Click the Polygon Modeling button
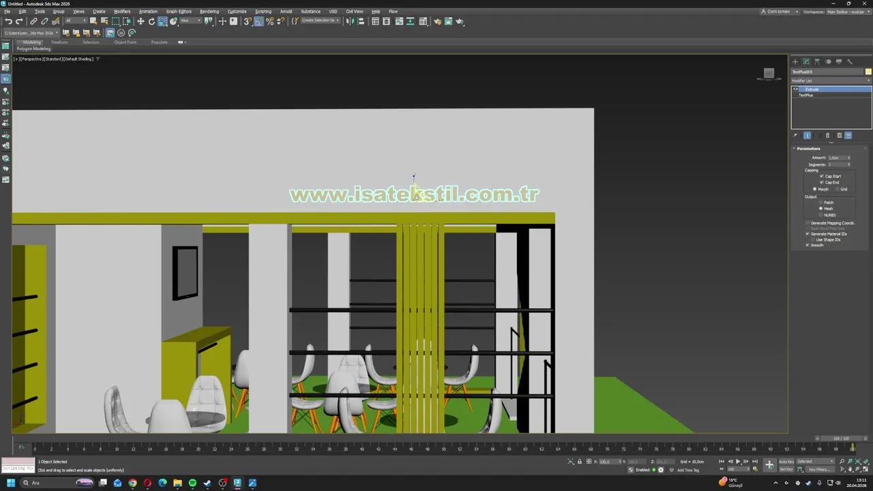The image size is (873, 491). (33, 49)
